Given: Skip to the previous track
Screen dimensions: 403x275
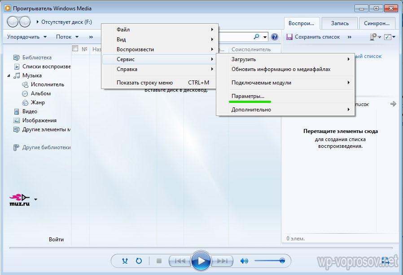Looking at the screenshot, I should pyautogui.click(x=180, y=261).
